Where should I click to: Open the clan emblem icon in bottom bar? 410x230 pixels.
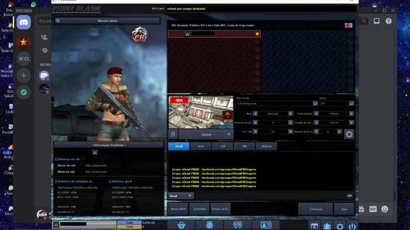[238, 225]
